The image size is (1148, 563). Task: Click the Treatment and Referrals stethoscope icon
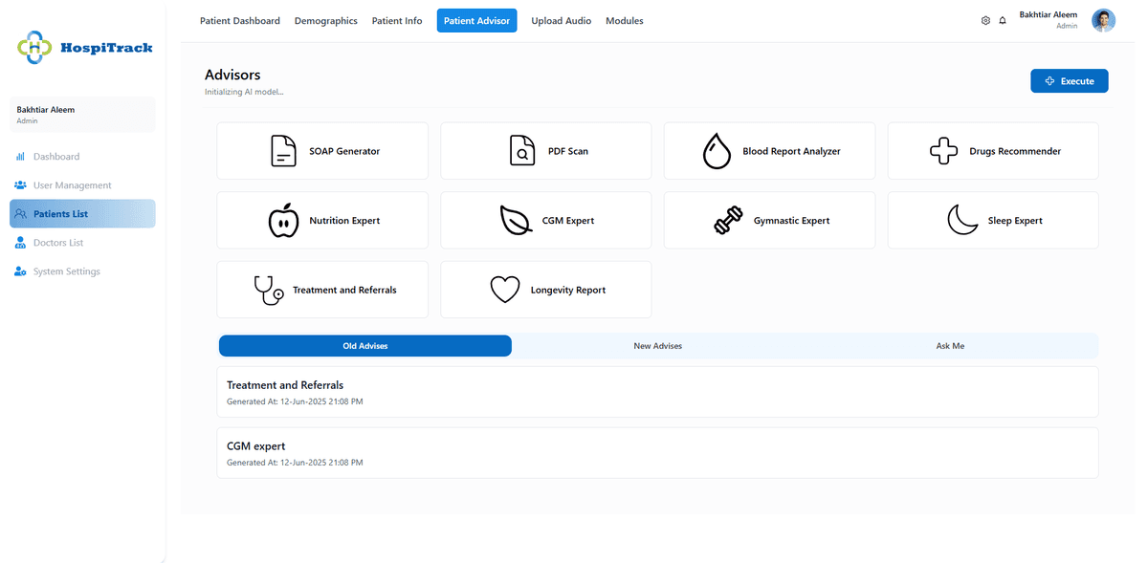(268, 290)
